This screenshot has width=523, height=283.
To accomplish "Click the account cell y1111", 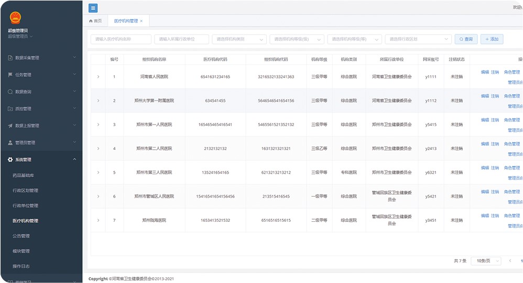I will click(431, 76).
